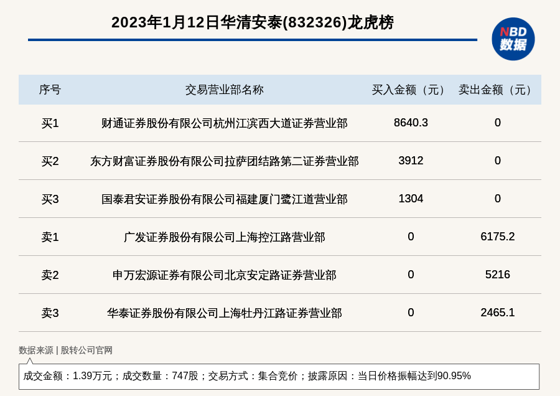
Task: Select the 买1 row label
Action: tap(50, 123)
